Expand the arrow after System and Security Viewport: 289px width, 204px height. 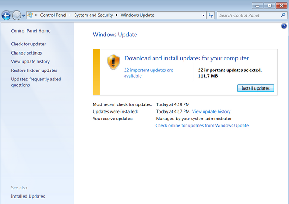[117, 15]
